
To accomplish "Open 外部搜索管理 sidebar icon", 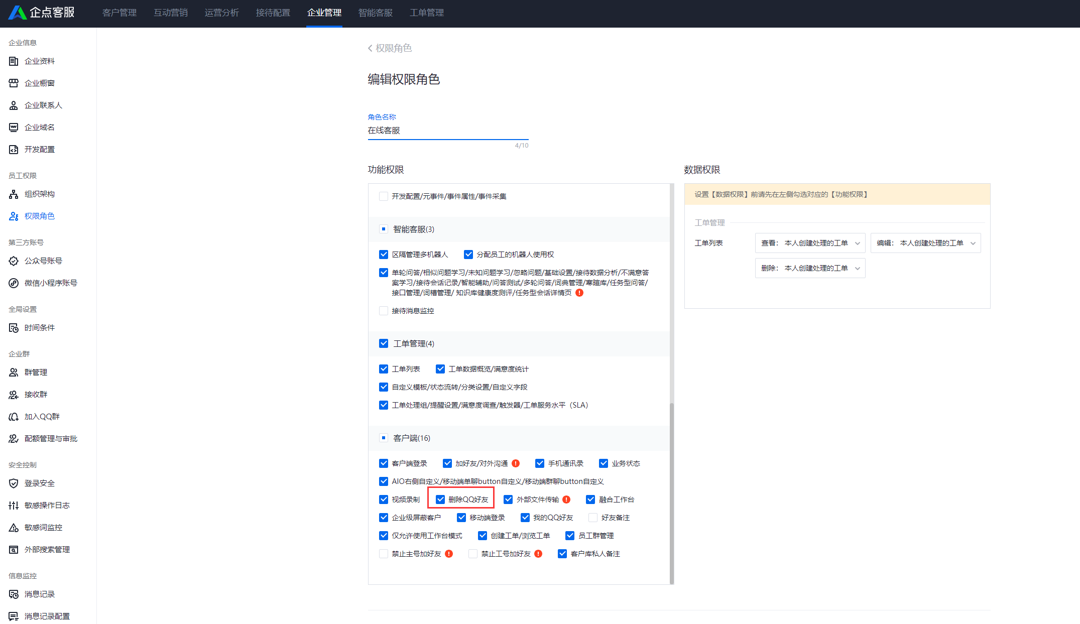I will pyautogui.click(x=14, y=550).
